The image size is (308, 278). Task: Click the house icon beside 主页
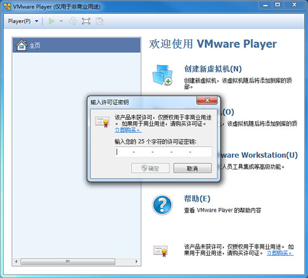click(x=22, y=46)
